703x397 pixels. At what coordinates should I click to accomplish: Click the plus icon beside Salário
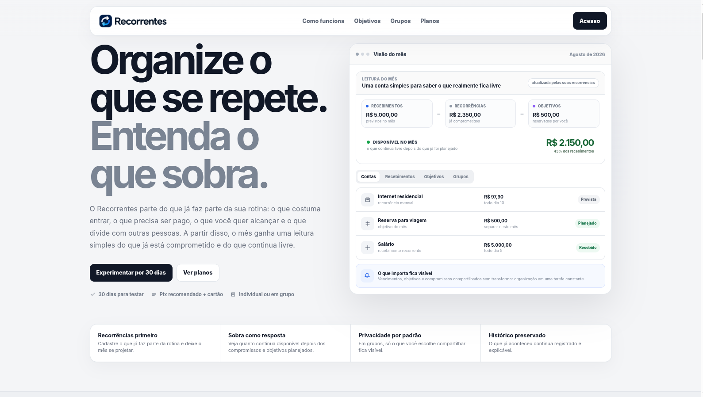coord(367,248)
